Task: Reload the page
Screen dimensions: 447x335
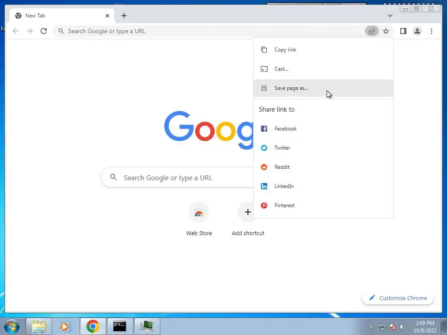Action: [x=44, y=31]
